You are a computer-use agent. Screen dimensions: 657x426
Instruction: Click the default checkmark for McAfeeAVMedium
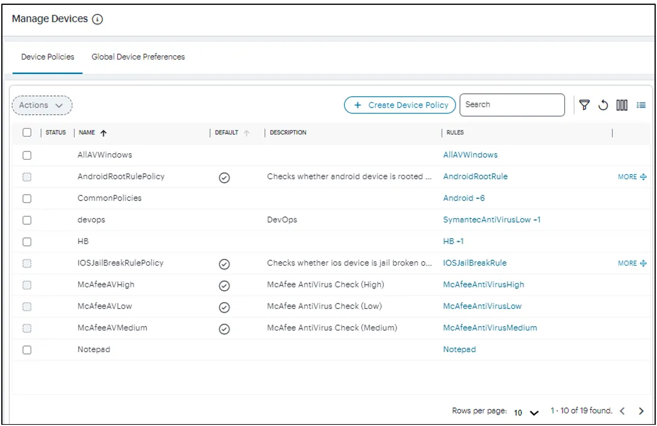pyautogui.click(x=224, y=329)
